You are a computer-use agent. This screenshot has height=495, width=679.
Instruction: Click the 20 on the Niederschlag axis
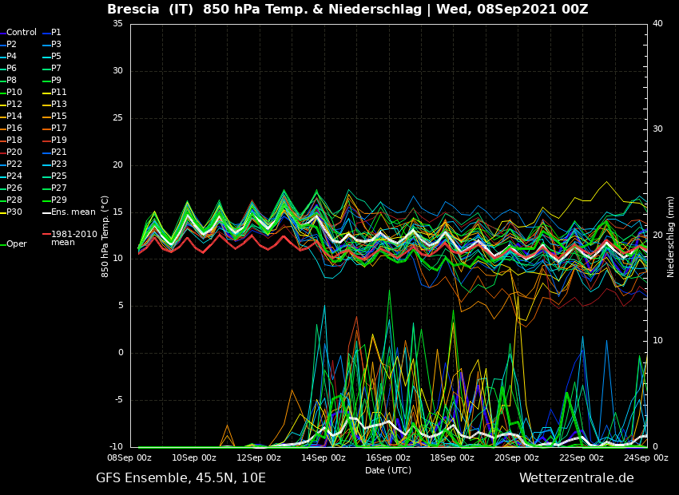[x=657, y=235]
